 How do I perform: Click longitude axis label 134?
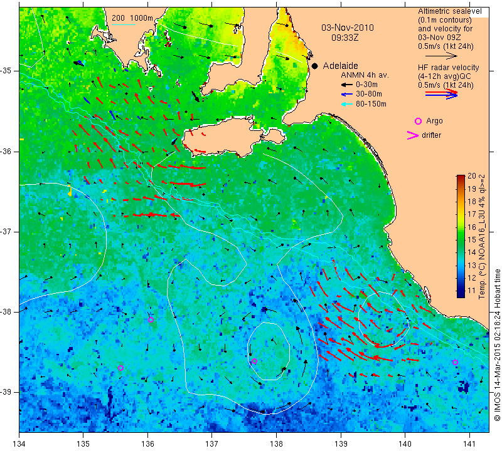19,444
